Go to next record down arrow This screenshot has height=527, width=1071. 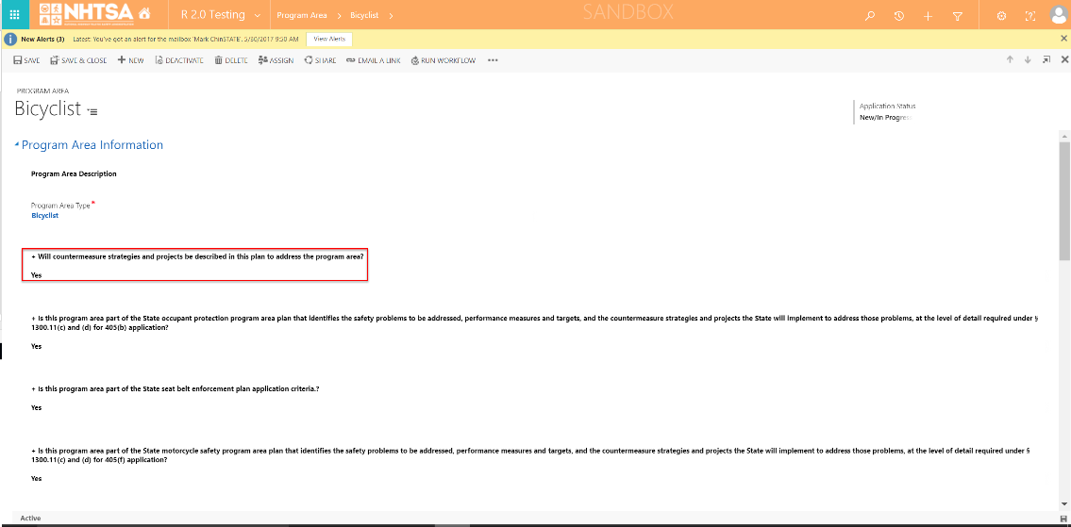[x=1028, y=60]
